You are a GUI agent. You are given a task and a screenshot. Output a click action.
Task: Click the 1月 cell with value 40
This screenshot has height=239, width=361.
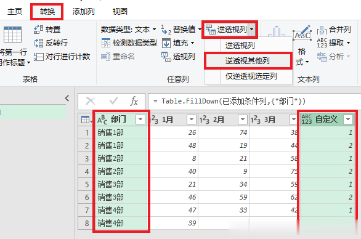coord(174,171)
